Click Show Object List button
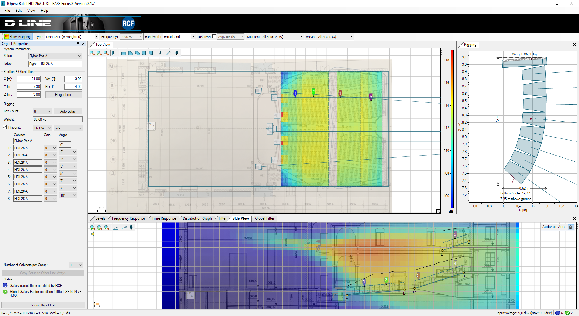This screenshot has width=579, height=316. tap(43, 305)
